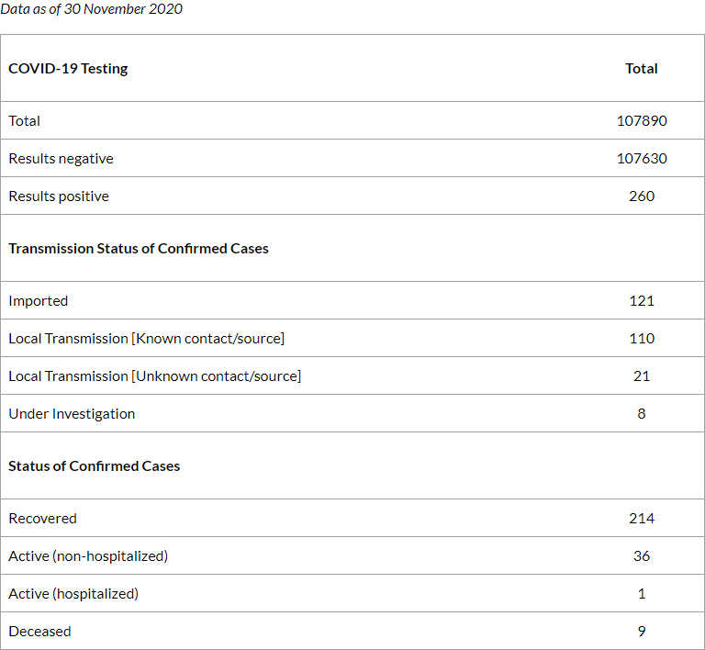This screenshot has height=650, width=705.
Task: Click 'Transmission Status of Confirmed Cases' heading
Action: click(139, 249)
